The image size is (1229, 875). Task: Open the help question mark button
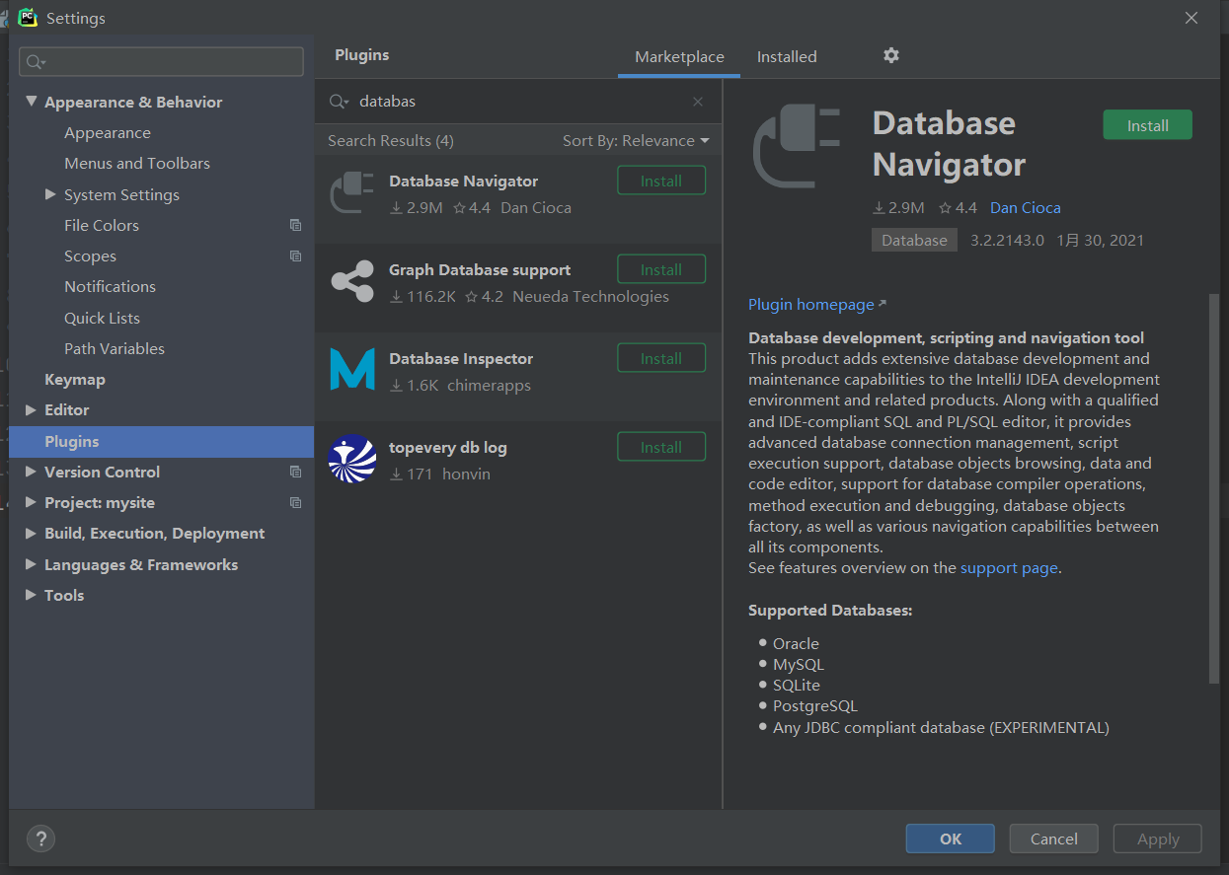tap(40, 839)
